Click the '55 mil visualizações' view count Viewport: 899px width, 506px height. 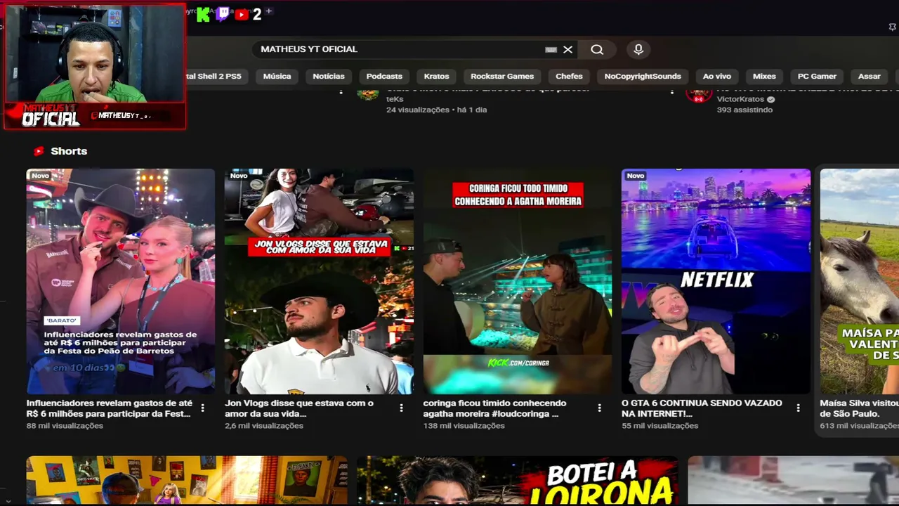point(660,426)
